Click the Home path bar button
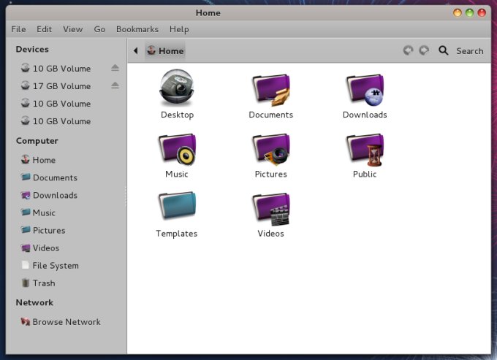497x360 pixels. tap(165, 51)
